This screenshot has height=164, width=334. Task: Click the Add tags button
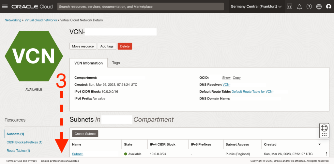107,46
